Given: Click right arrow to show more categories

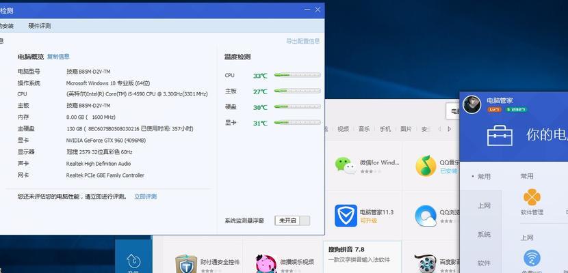Looking at the screenshot, I should click(x=449, y=129).
